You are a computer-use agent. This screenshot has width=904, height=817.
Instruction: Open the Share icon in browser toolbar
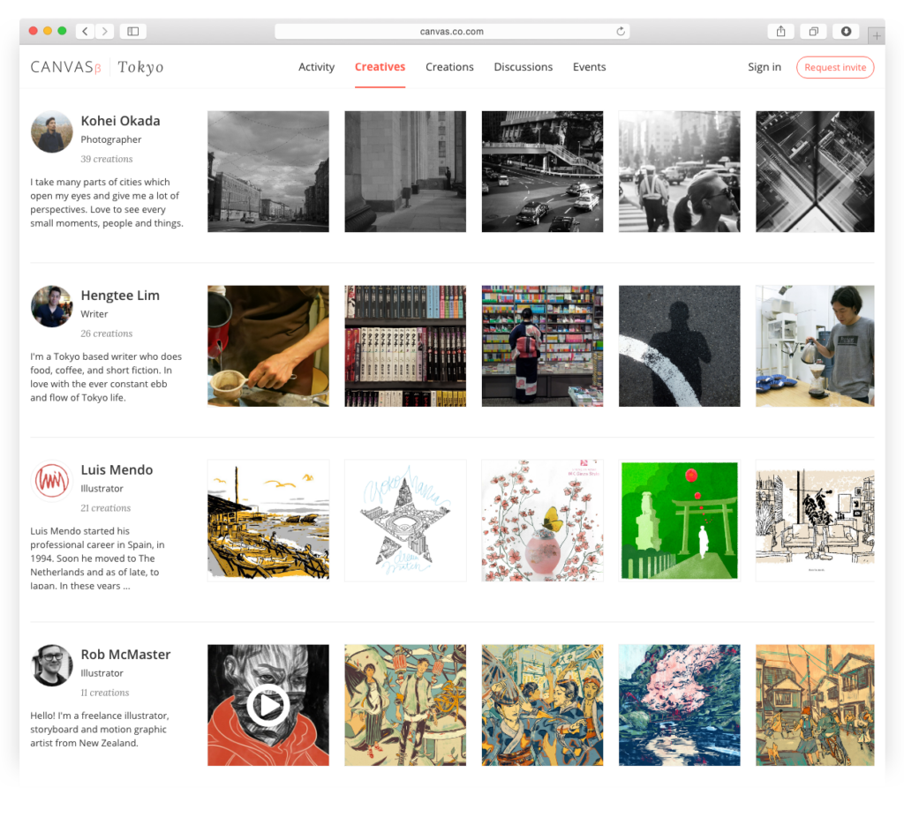tap(780, 31)
